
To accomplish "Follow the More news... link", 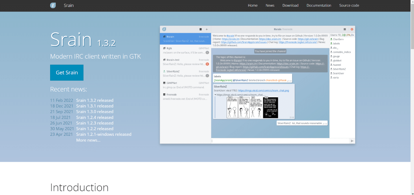I will (x=88, y=140).
